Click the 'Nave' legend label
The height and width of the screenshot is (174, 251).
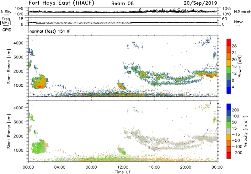point(239,22)
